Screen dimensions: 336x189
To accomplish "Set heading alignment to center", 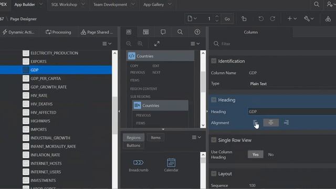I will coord(271,122).
